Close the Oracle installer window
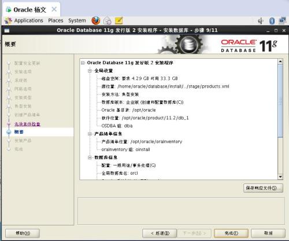 point(284,31)
